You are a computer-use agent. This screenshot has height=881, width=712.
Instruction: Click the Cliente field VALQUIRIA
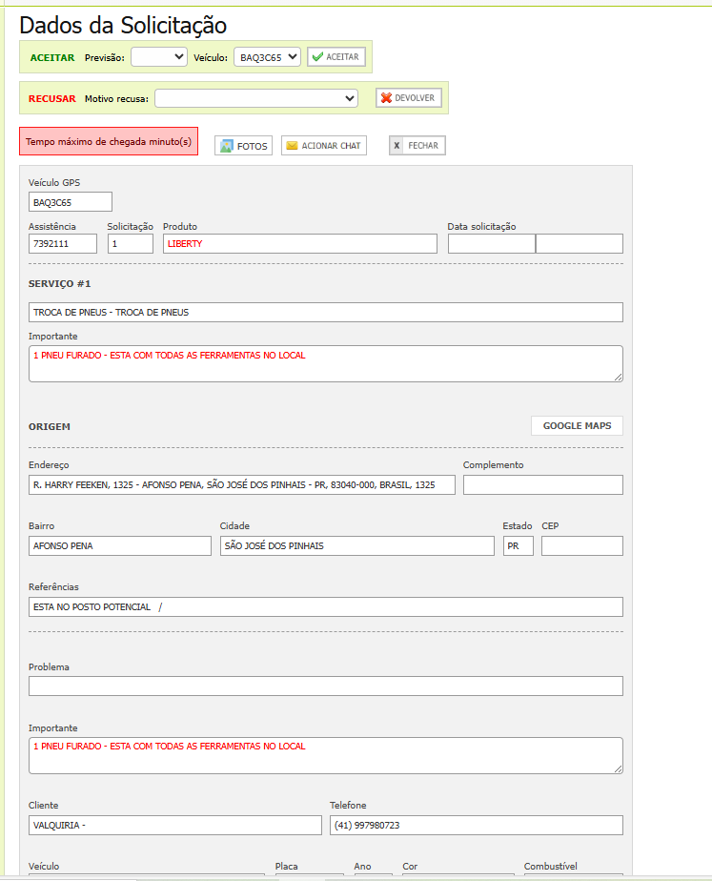pyautogui.click(x=175, y=826)
